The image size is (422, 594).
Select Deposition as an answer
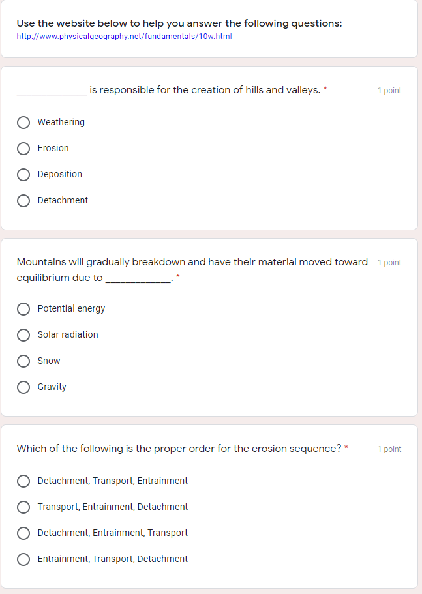tap(23, 175)
